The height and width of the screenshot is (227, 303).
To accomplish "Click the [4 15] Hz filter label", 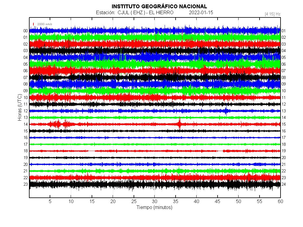I will 272,14.
